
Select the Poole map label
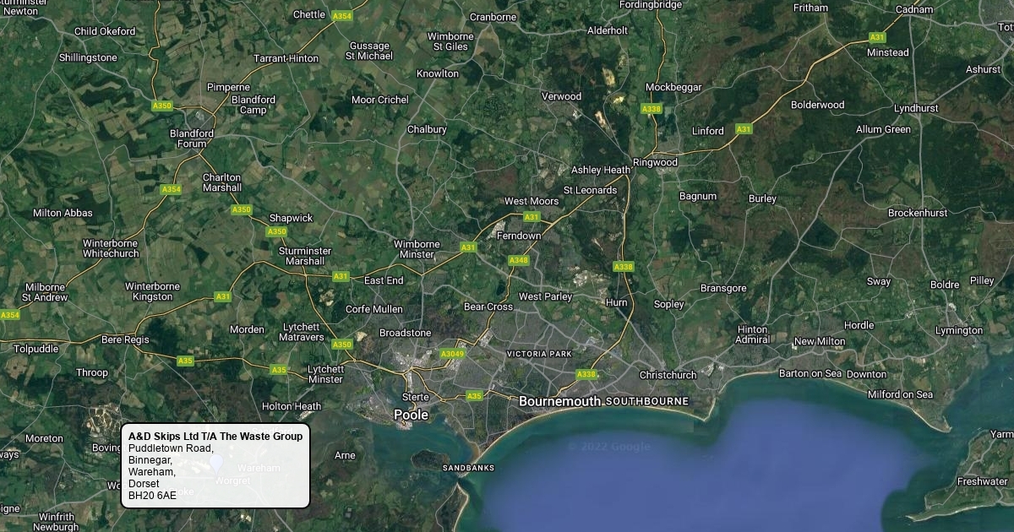(412, 415)
